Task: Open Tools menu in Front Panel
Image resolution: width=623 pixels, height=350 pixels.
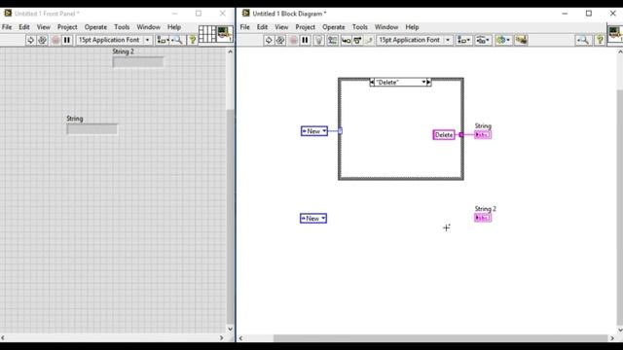Action: tap(122, 27)
